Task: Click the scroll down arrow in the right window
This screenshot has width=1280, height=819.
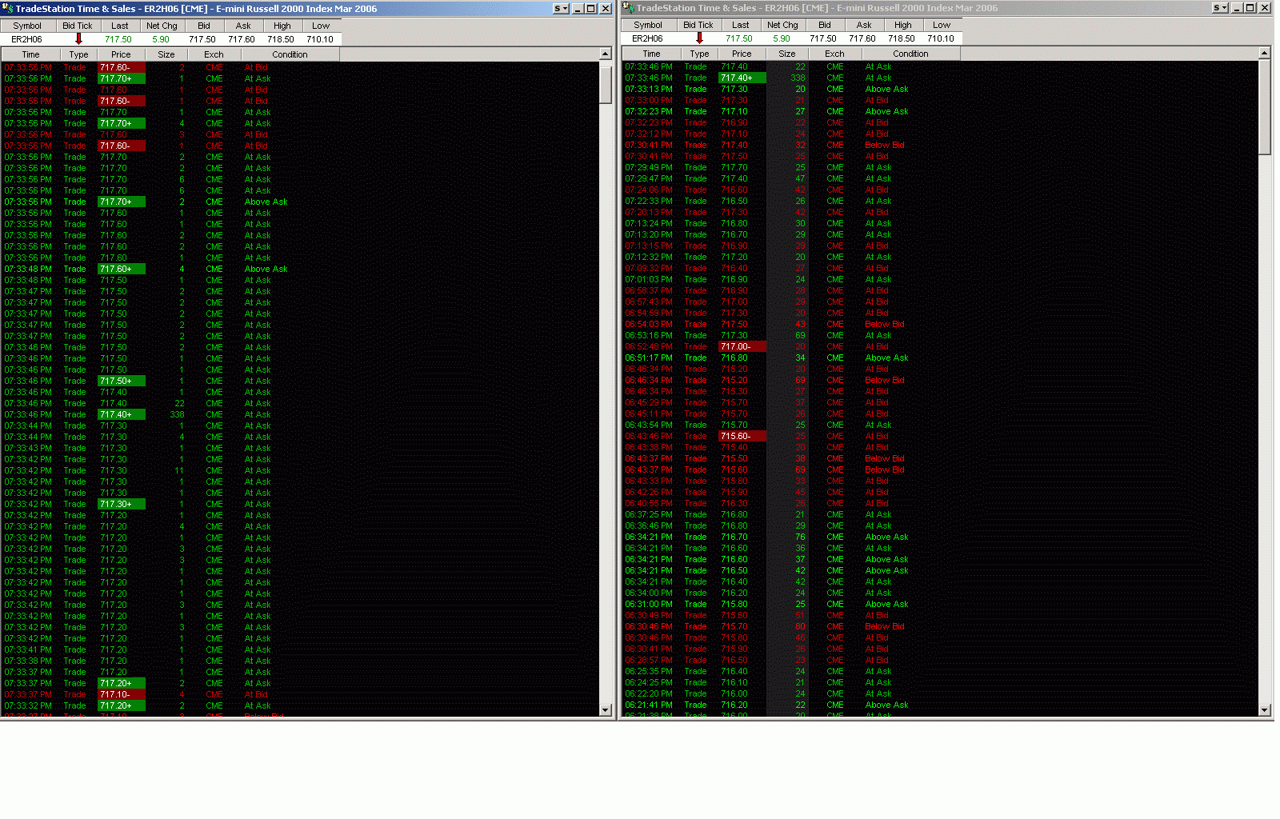Action: pyautogui.click(x=1265, y=710)
